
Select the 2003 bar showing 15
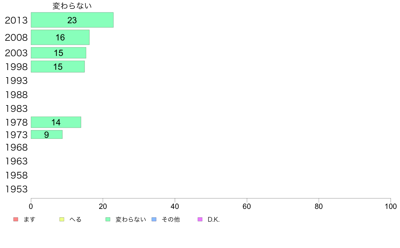pos(59,53)
